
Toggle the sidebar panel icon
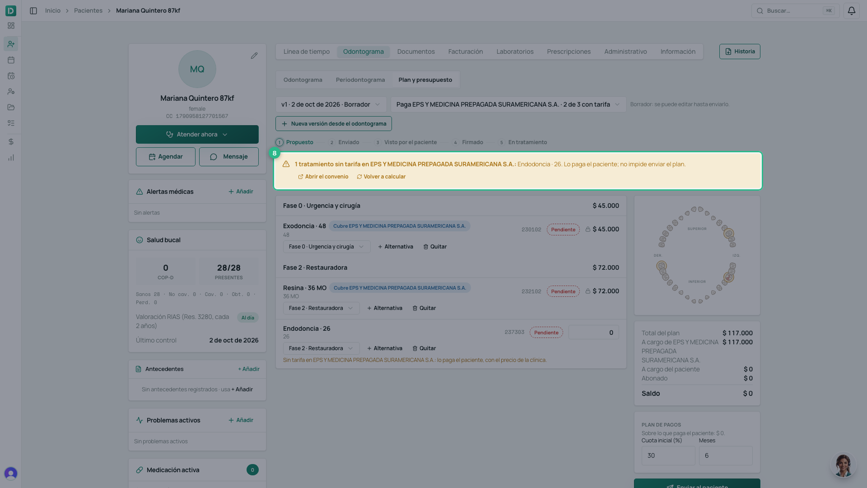point(33,10)
